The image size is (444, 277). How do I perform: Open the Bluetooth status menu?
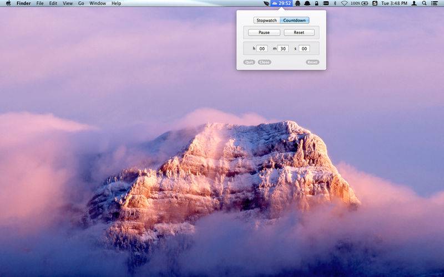pyautogui.click(x=335, y=3)
